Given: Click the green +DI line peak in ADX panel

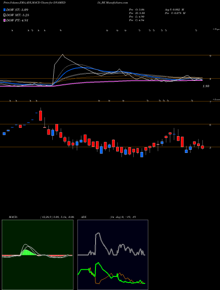Looking at the screenshot, I should pyautogui.click(x=98, y=263).
